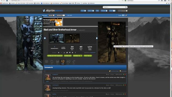172x97 pixels.
Task: Click the browser address bar URL
Action: coord(21,1)
